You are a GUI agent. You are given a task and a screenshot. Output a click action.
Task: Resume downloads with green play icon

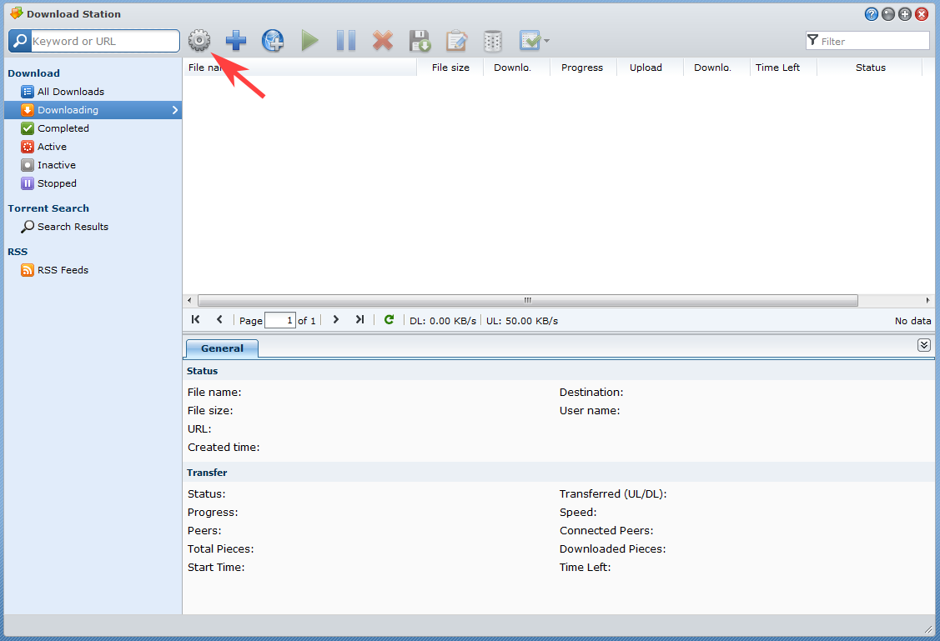tap(309, 40)
